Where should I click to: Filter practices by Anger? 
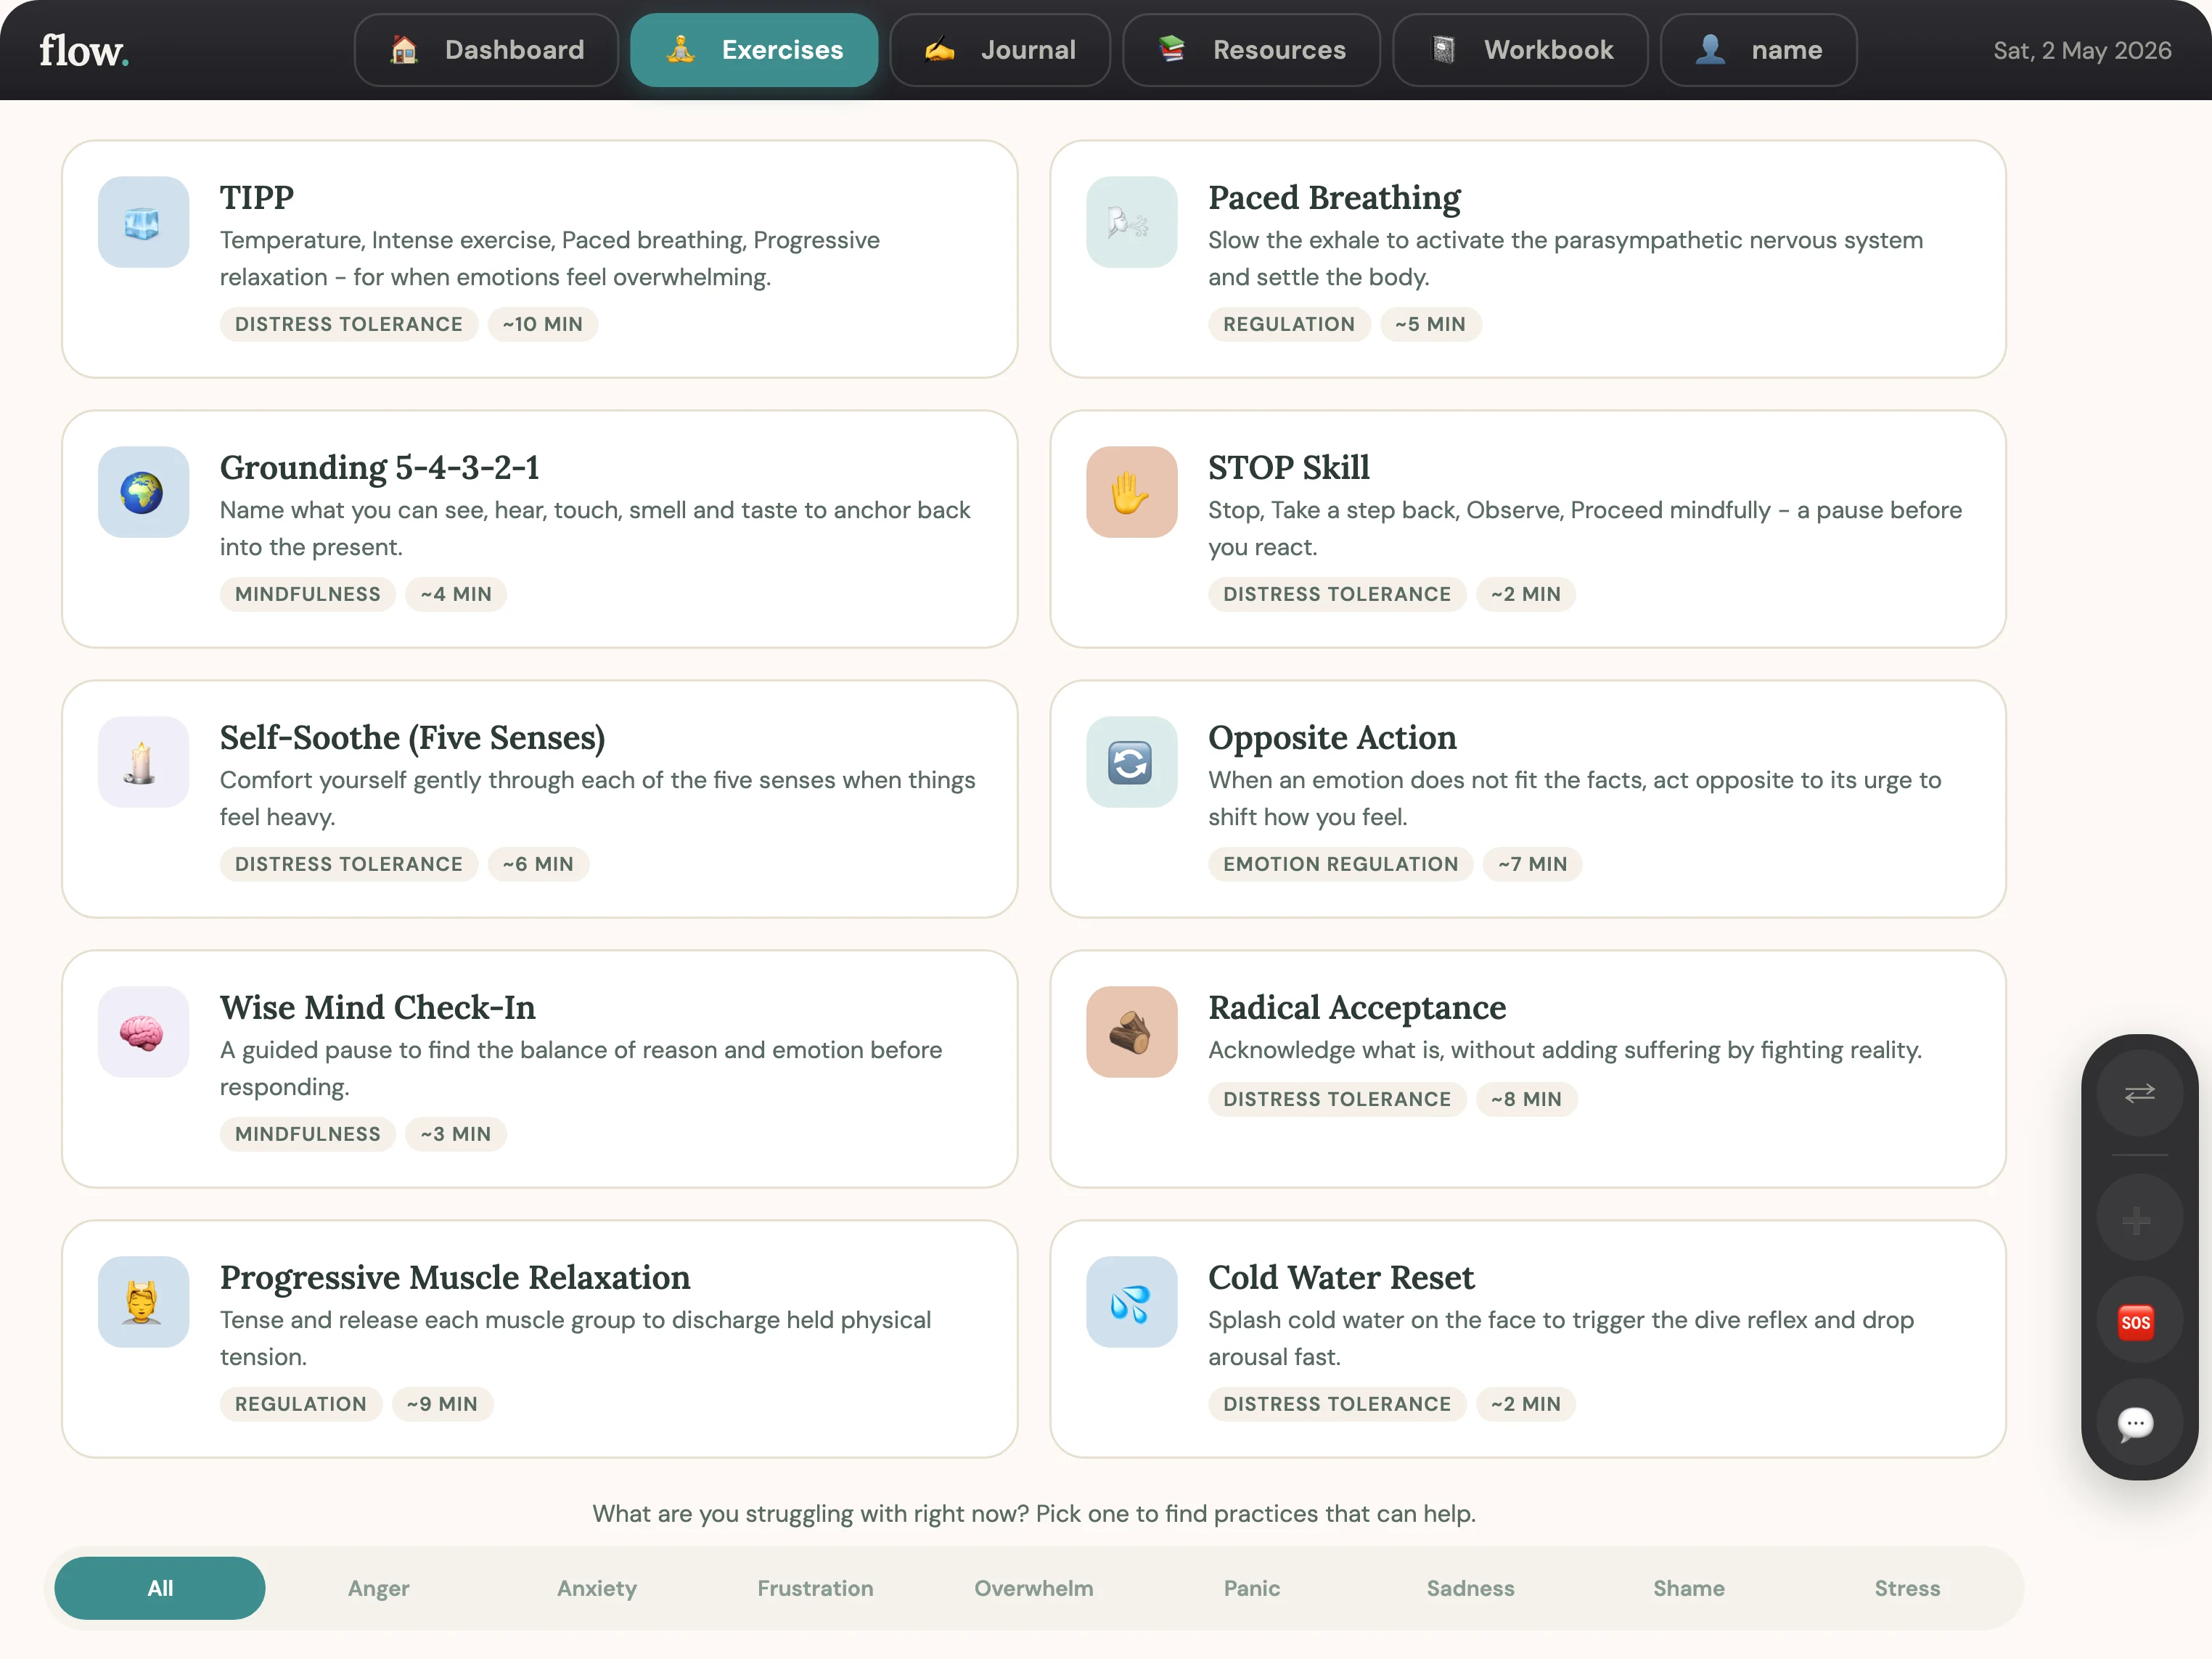pyautogui.click(x=378, y=1588)
